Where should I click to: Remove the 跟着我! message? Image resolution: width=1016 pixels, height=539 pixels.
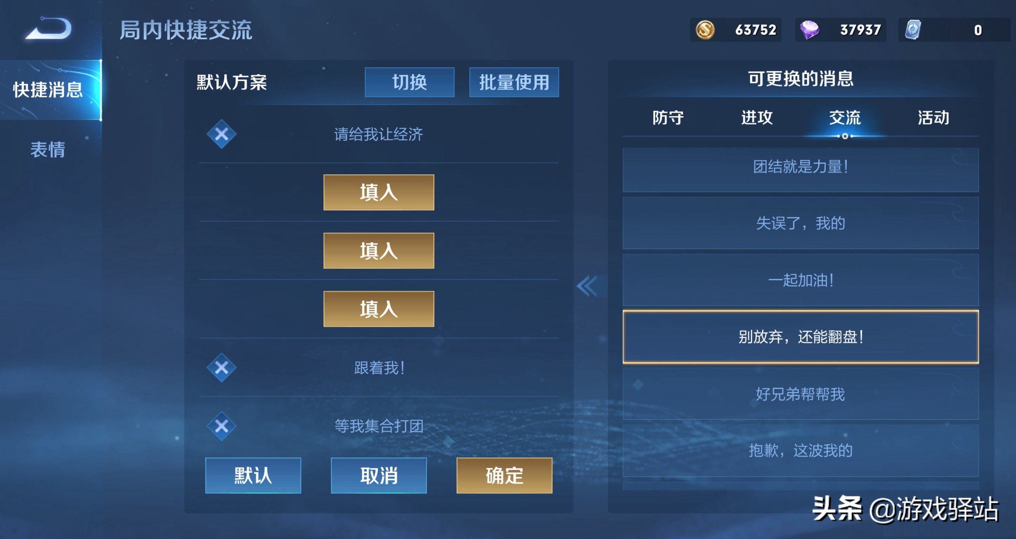[x=221, y=368]
